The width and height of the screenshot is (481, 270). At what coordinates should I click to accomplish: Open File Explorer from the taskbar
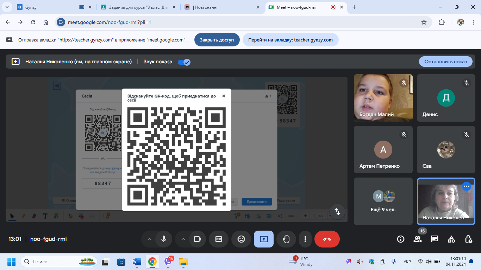pos(183,262)
